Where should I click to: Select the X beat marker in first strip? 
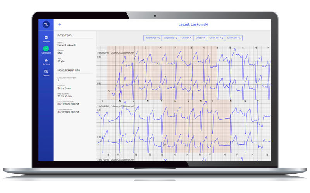point(146,47)
